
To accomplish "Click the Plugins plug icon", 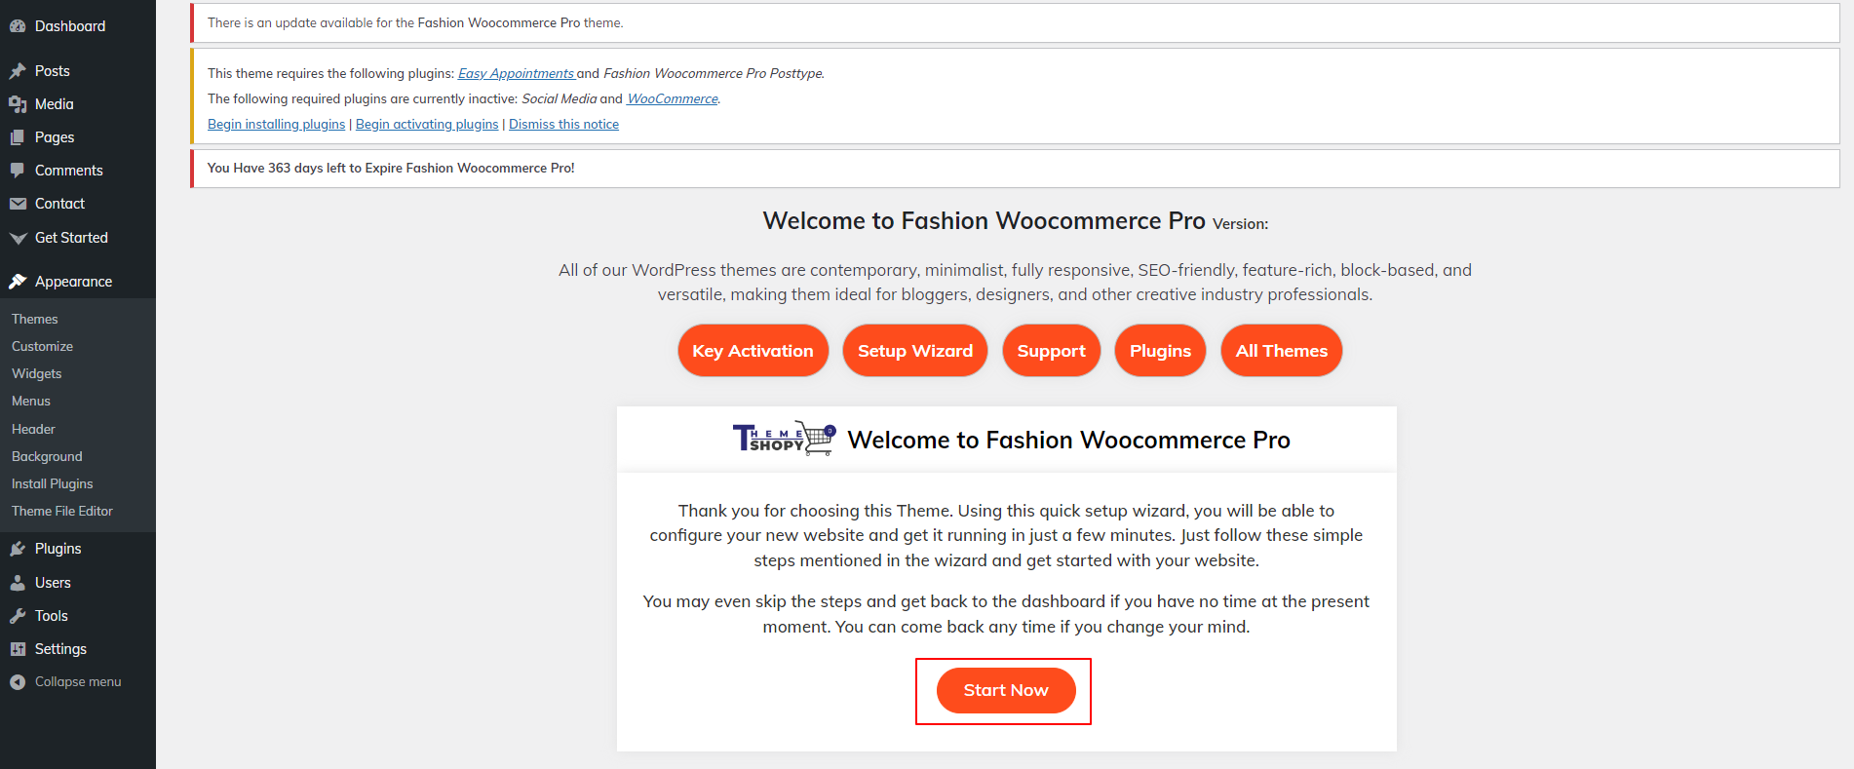I will pyautogui.click(x=18, y=549).
